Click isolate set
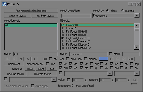 (14, 64)
